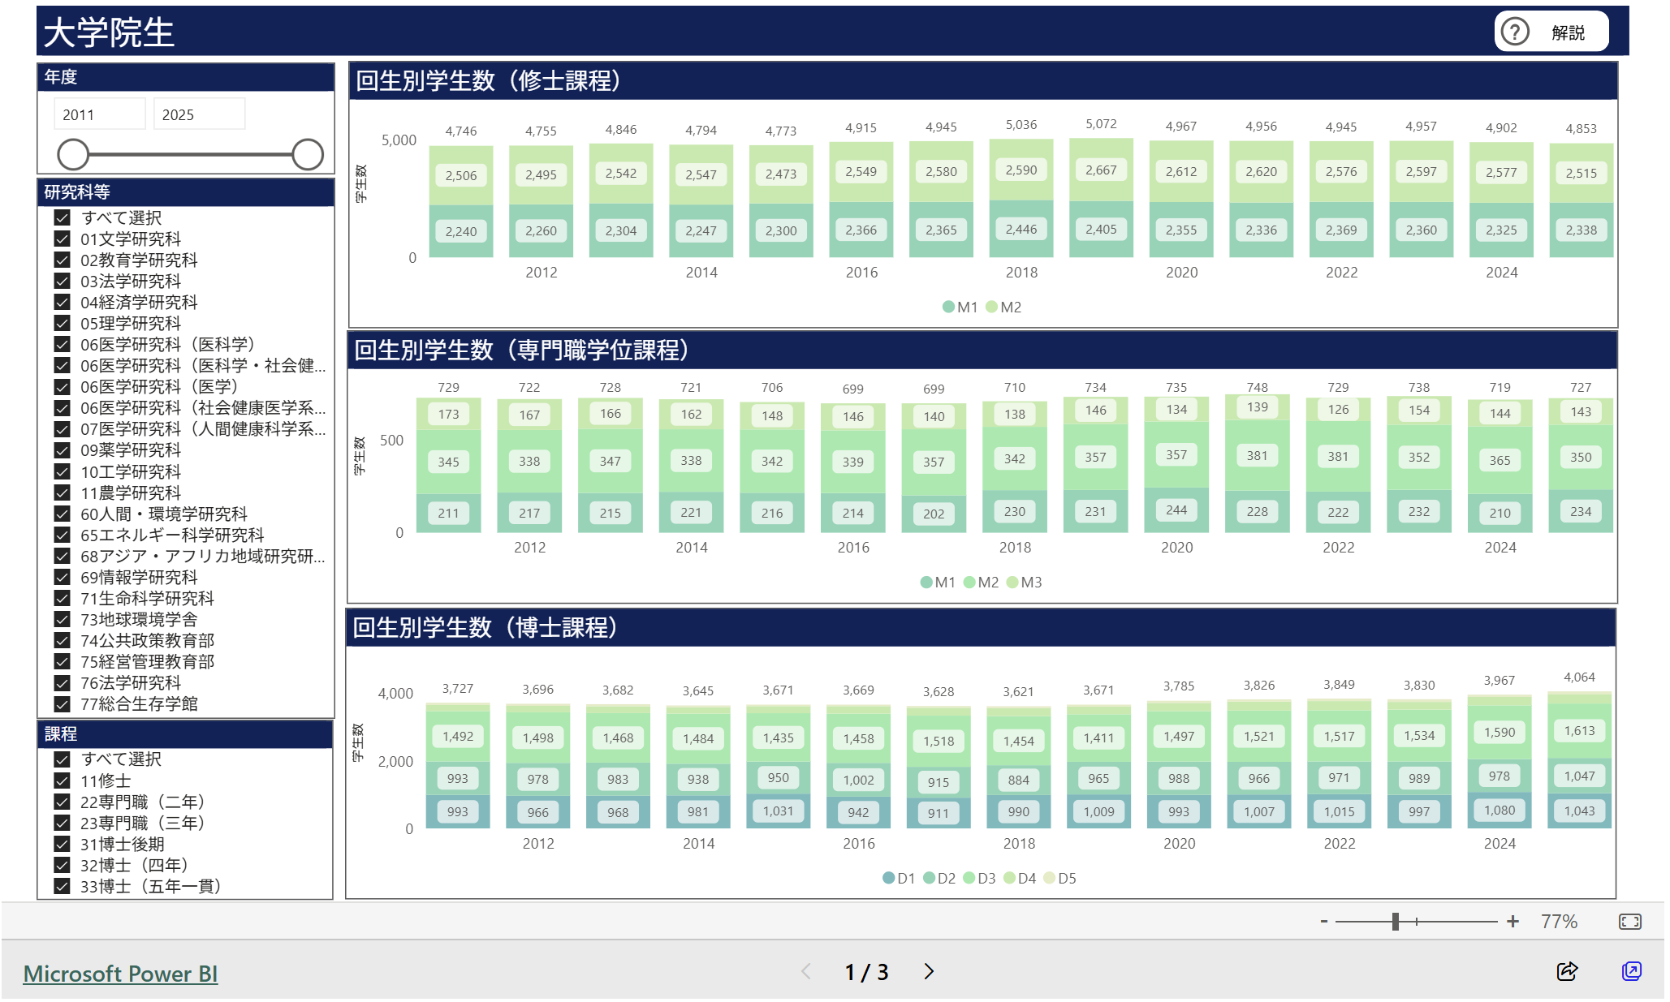Open the share report icon
The width and height of the screenshot is (1670, 1002).
1567,971
